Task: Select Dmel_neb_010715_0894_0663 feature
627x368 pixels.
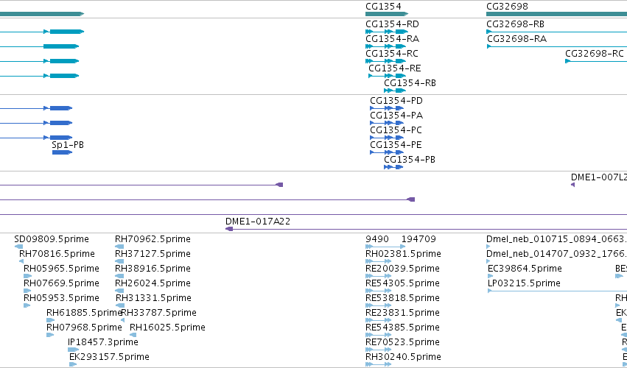Action: [488, 247]
